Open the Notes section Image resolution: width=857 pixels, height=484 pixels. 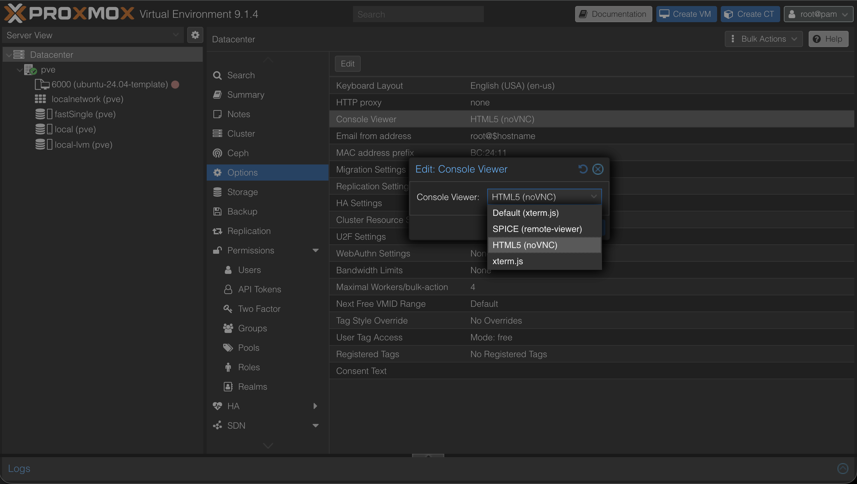point(217,114)
